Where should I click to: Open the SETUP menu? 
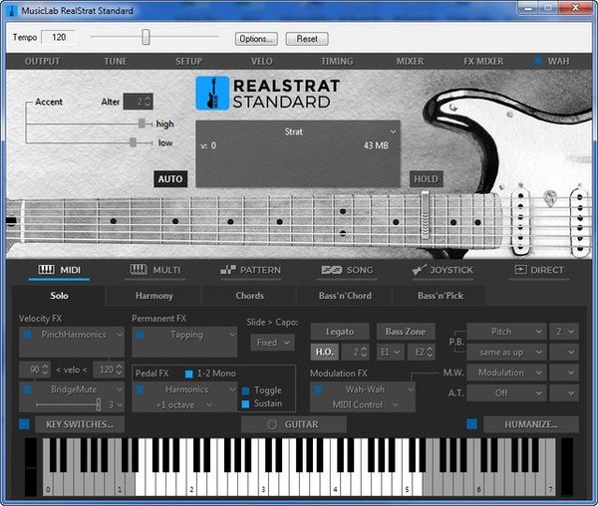188,61
